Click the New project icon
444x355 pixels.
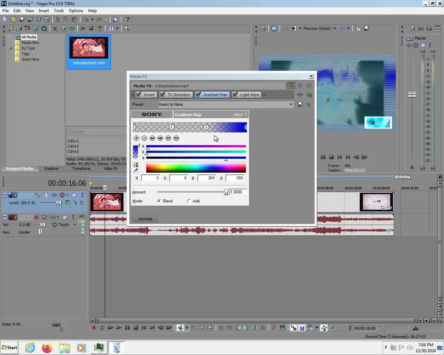[5, 19]
